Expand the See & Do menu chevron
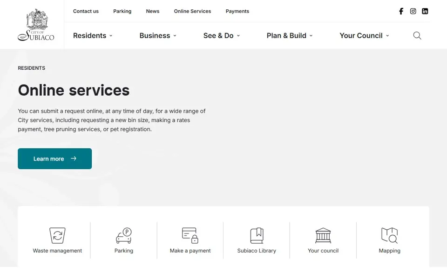The height and width of the screenshot is (279, 447). pos(238,36)
